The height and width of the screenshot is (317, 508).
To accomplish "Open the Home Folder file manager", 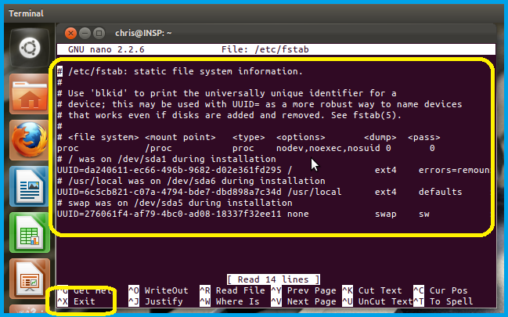I will 30,95.
